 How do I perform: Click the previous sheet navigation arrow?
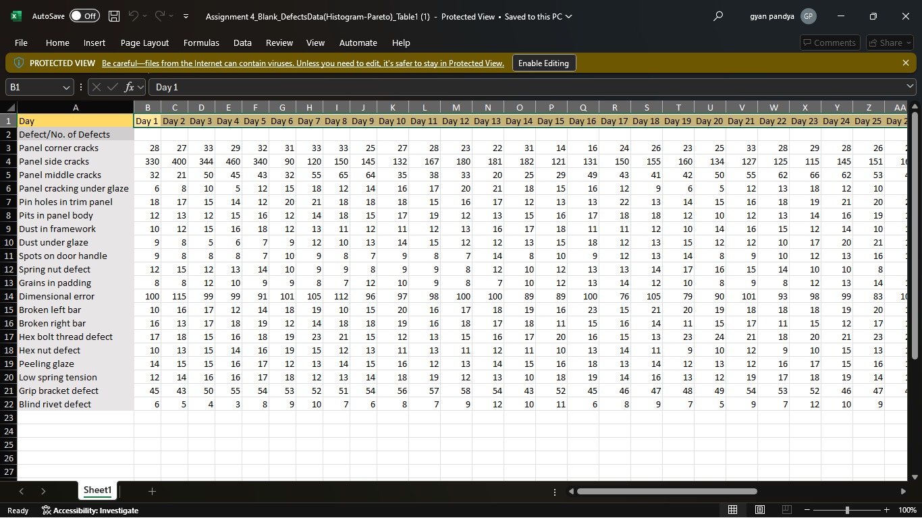[21, 491]
